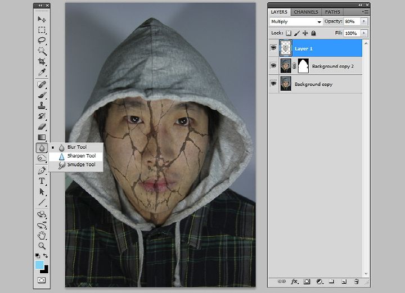
Task: Select the Line tool
Action: [42, 202]
